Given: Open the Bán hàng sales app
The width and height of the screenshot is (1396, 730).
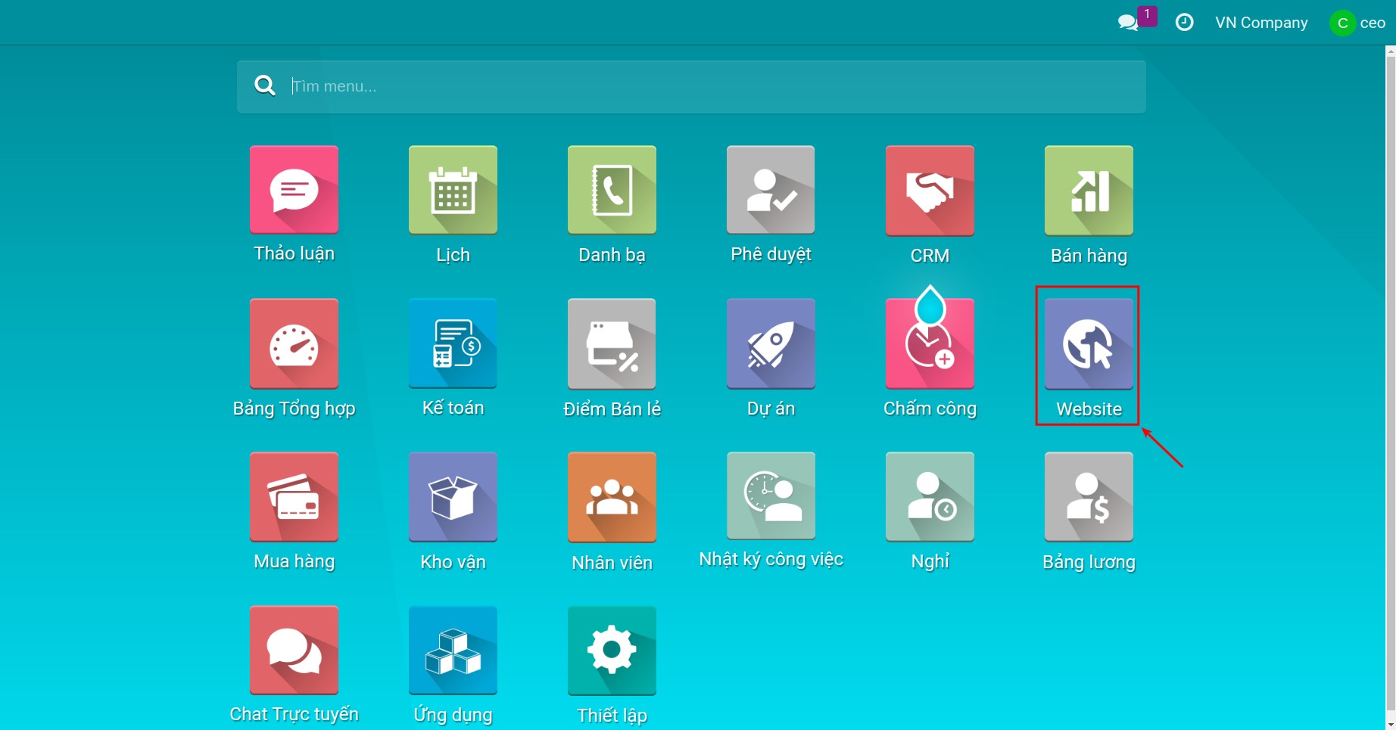Looking at the screenshot, I should pyautogui.click(x=1089, y=190).
